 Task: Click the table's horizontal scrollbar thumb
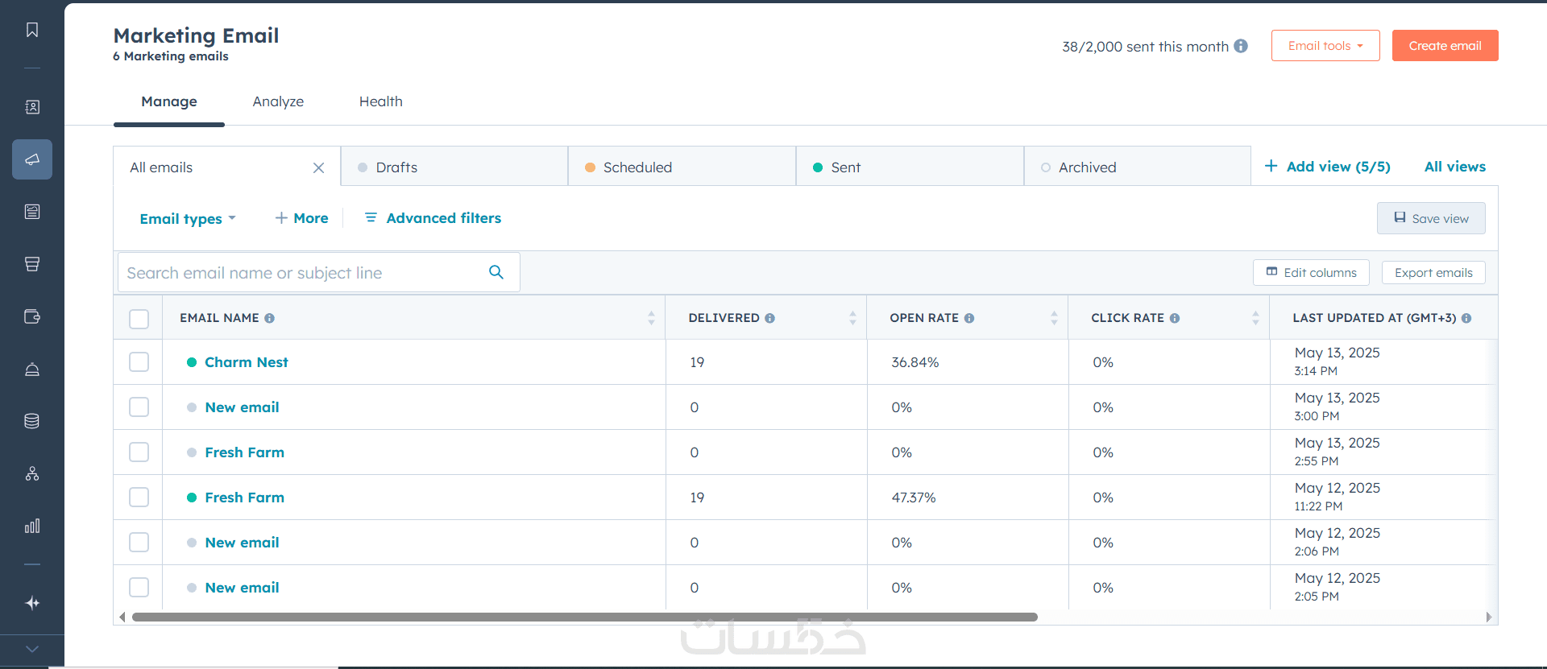585,617
